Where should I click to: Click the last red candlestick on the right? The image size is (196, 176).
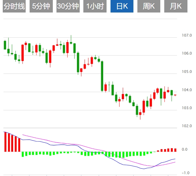coord(175,95)
